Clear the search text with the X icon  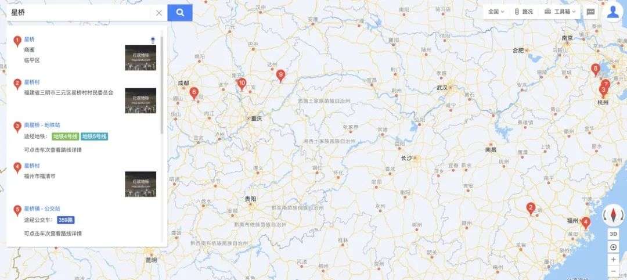[x=158, y=13]
